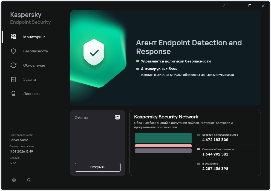The height and width of the screenshot is (191, 271).
Task: Click the processing count 2 287 436 398
Action: point(215,169)
